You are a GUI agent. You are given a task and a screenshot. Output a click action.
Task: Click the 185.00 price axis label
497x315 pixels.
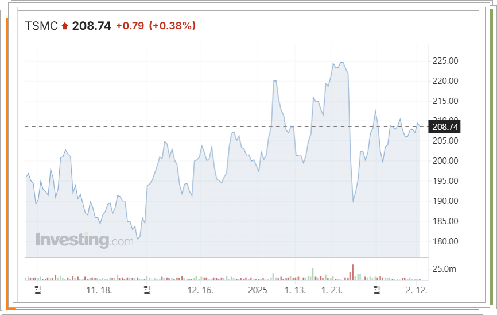tap(445, 221)
